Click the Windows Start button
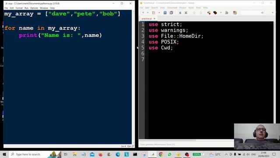Screen dimensions: 280x158 point(4,154)
